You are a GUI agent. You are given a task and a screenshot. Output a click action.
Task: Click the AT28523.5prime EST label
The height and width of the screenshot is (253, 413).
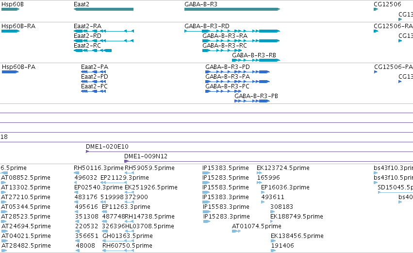pos(26,217)
